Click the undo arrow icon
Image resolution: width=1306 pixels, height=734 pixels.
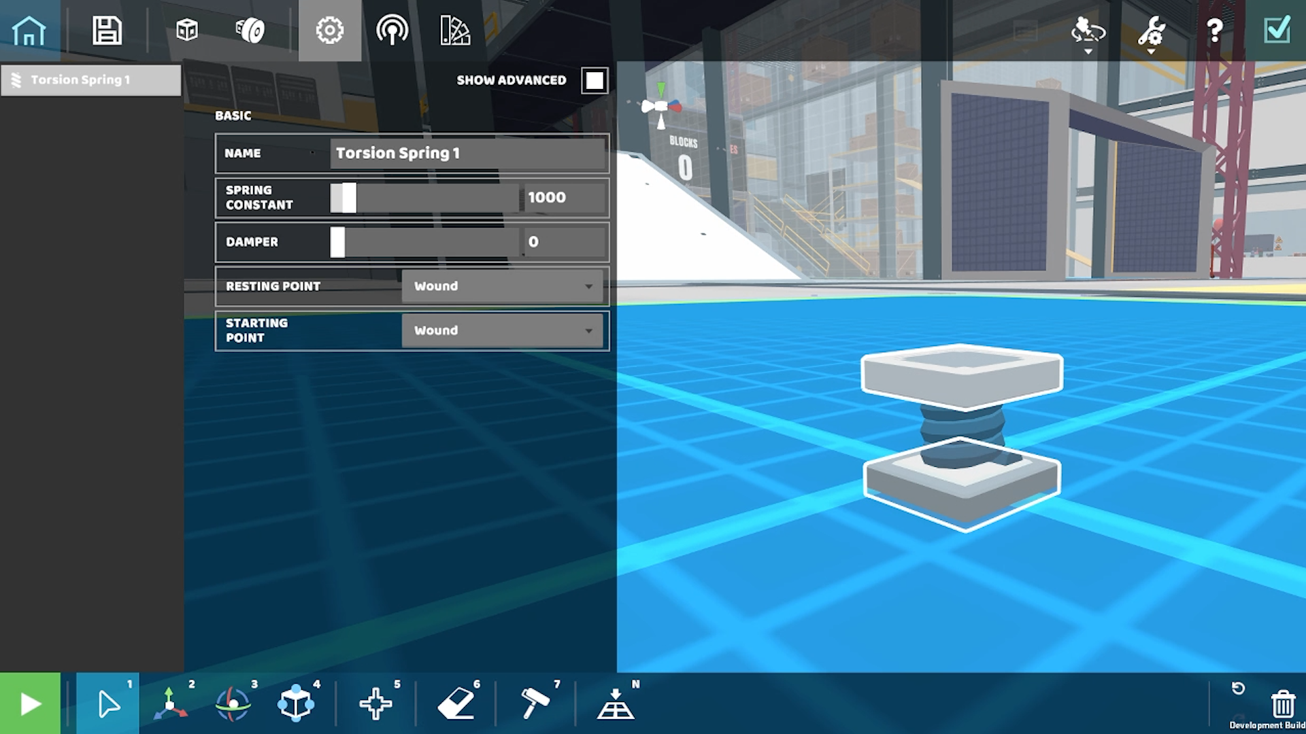point(1238,688)
